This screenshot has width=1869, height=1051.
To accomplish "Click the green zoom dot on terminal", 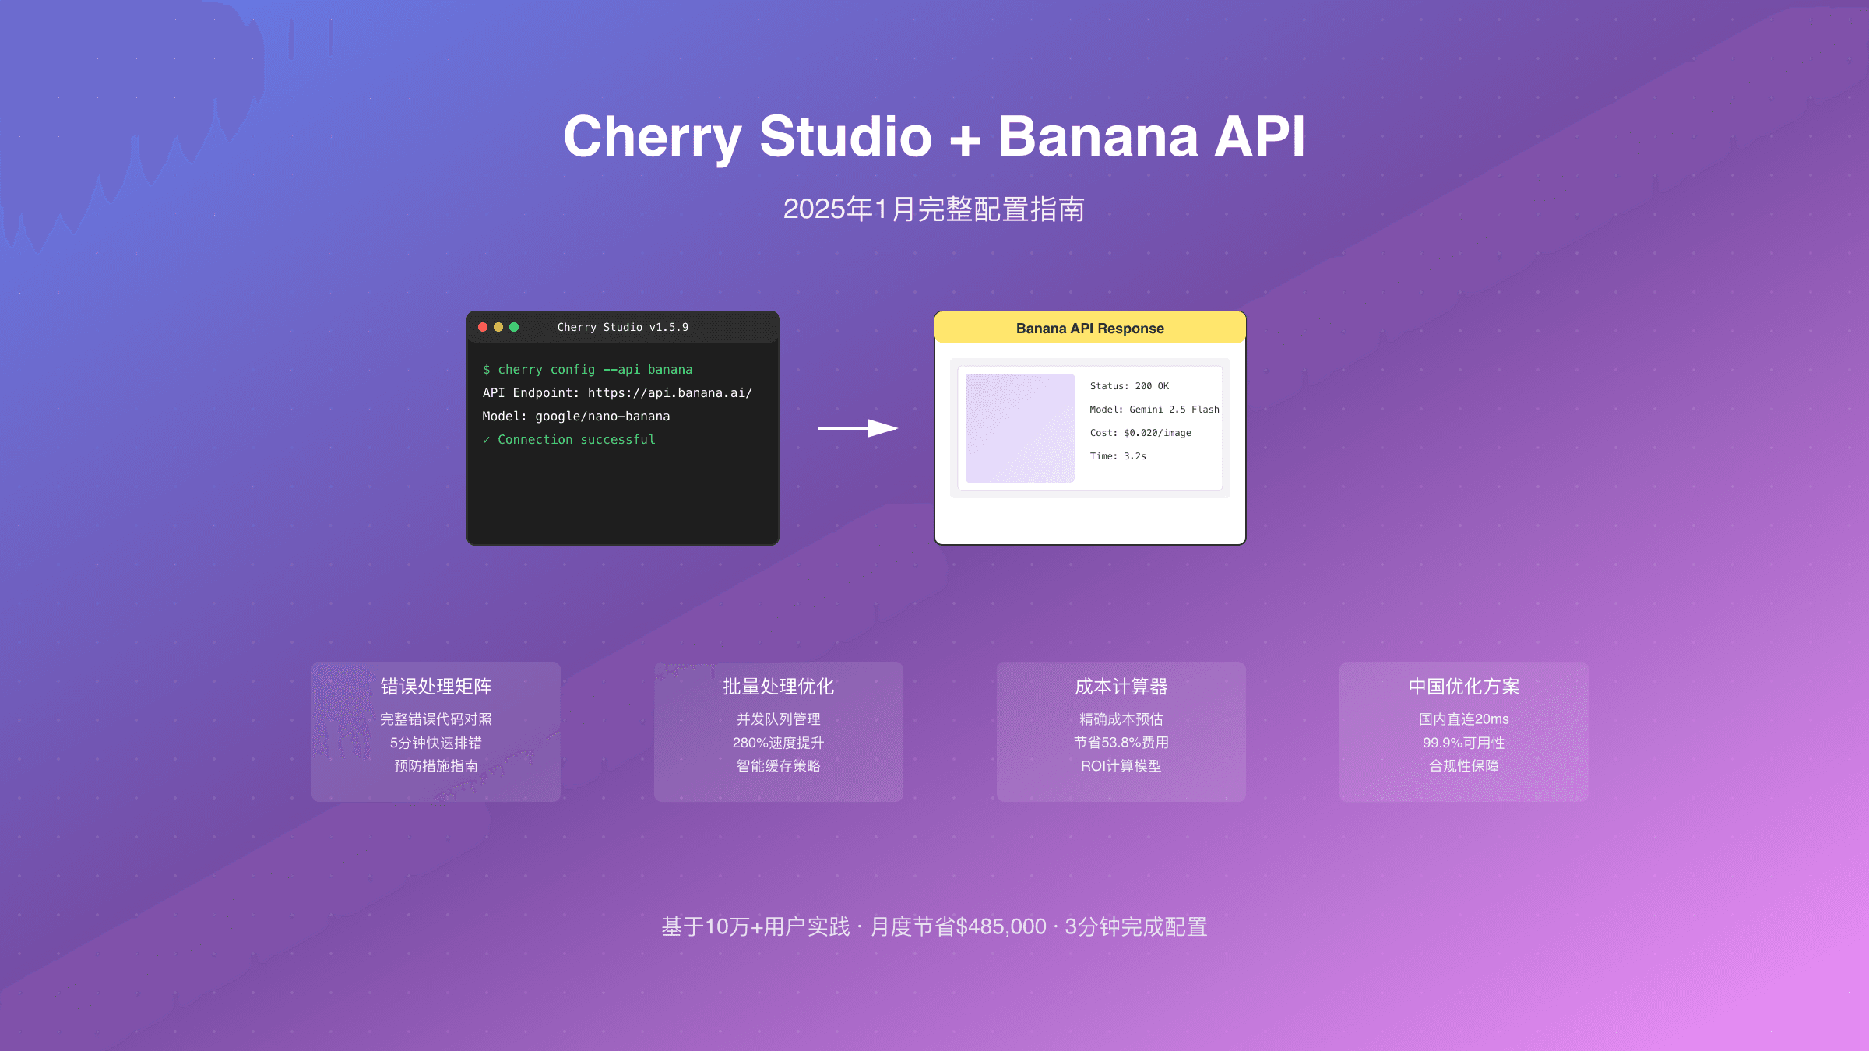I will pos(514,327).
